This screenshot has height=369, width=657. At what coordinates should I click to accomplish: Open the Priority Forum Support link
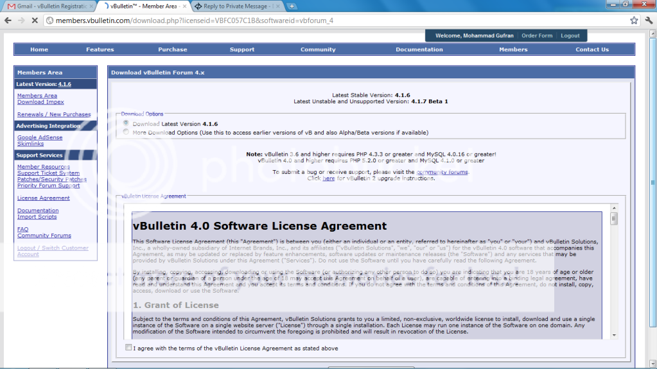click(48, 185)
